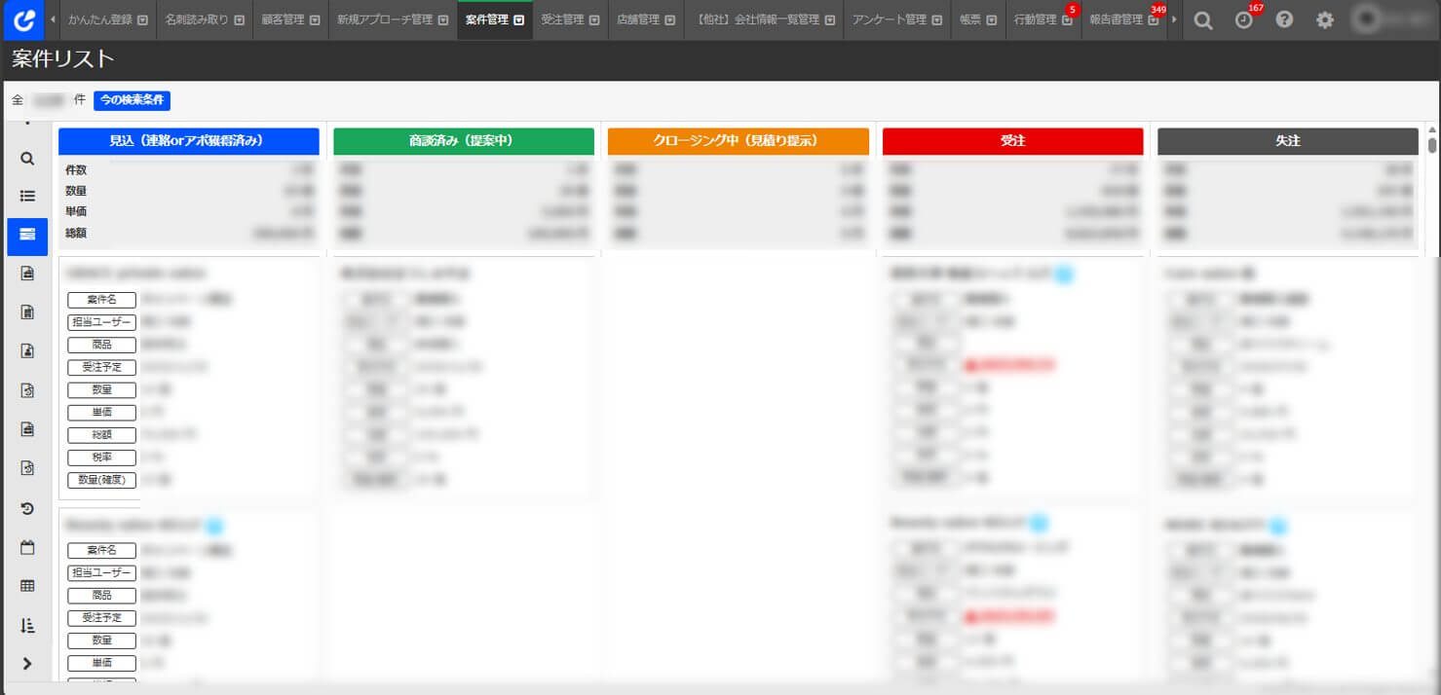Open the list view icon in sidebar

[27, 196]
